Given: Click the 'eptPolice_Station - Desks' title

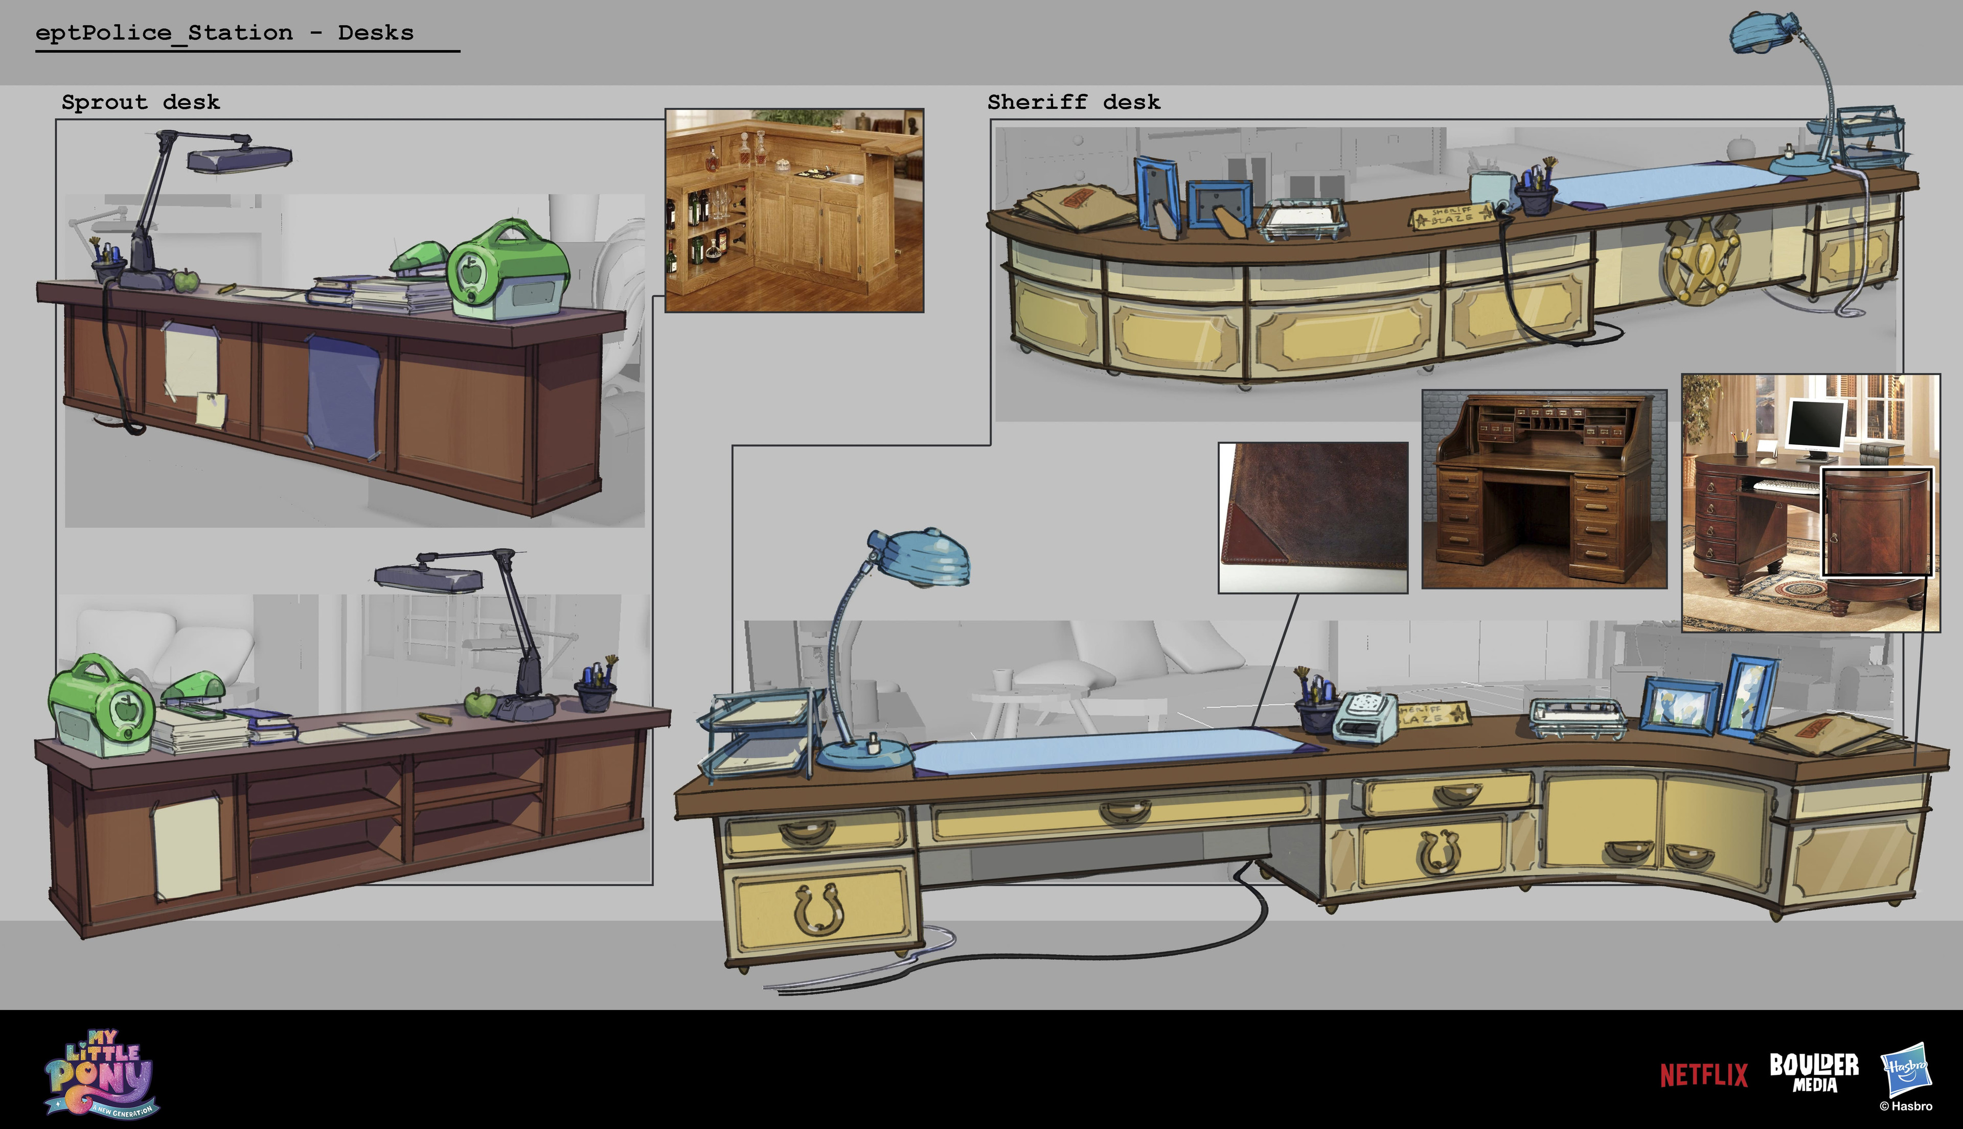Looking at the screenshot, I should tap(224, 33).
